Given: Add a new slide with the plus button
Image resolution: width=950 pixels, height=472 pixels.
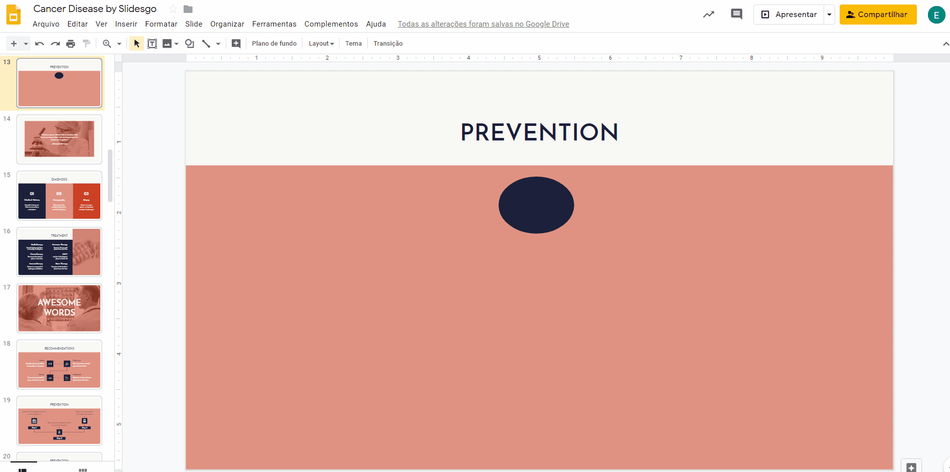Looking at the screenshot, I should click(x=14, y=44).
